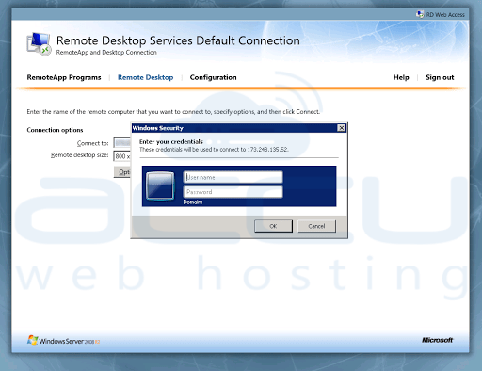482x371 pixels.
Task: Close the Windows Security dialog
Action: pyautogui.click(x=342, y=128)
